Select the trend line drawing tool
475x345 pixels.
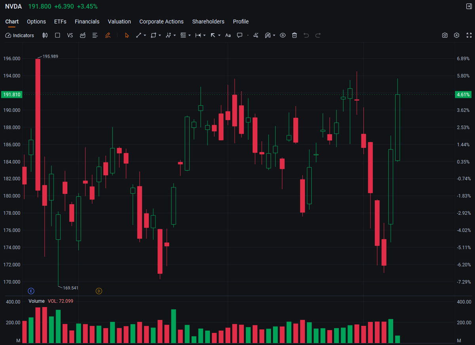pos(139,35)
